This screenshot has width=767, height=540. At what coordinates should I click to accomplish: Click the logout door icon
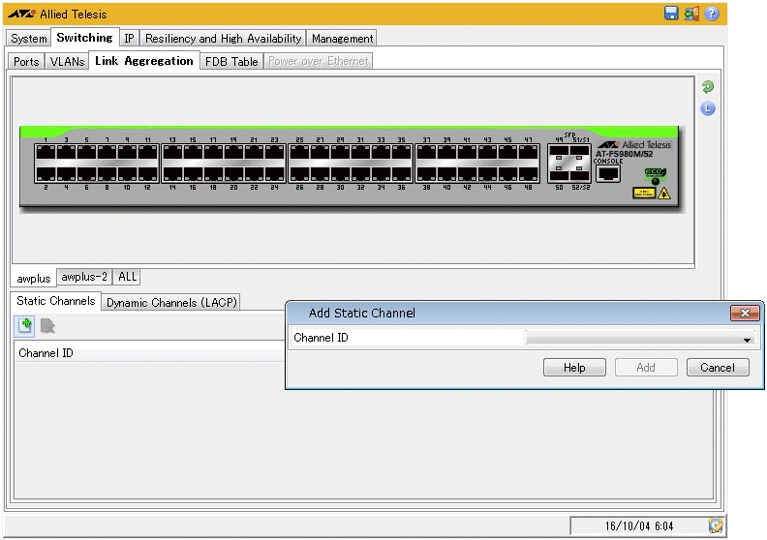click(x=691, y=14)
